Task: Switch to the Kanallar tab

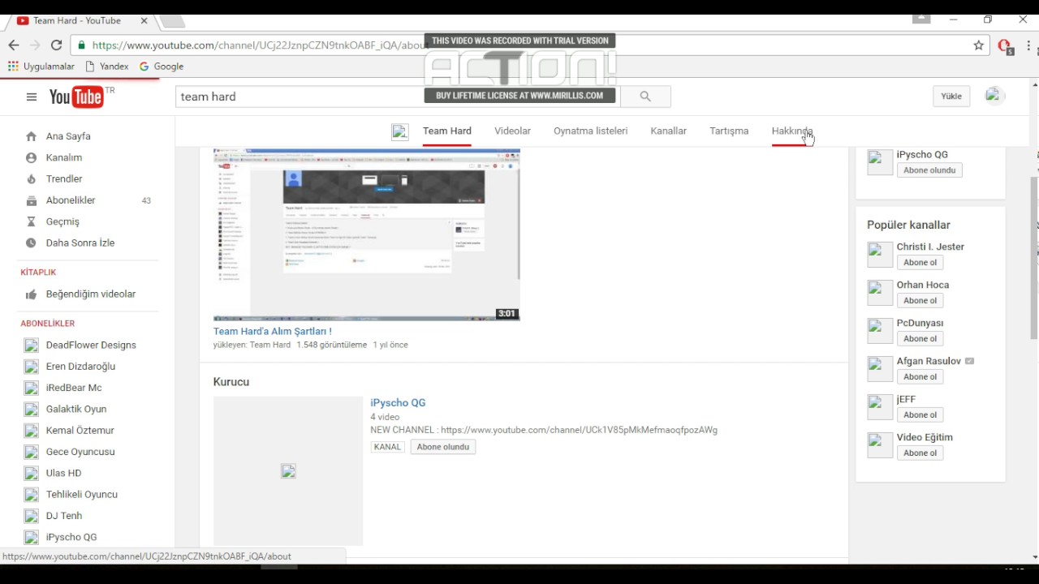Action: pyautogui.click(x=668, y=131)
